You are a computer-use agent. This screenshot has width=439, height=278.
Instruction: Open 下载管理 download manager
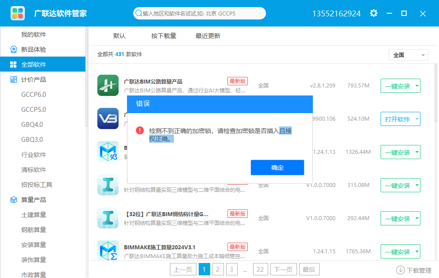click(414, 270)
